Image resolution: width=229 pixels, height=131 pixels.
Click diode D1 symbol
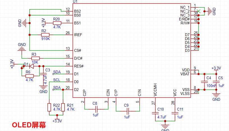(31, 66)
